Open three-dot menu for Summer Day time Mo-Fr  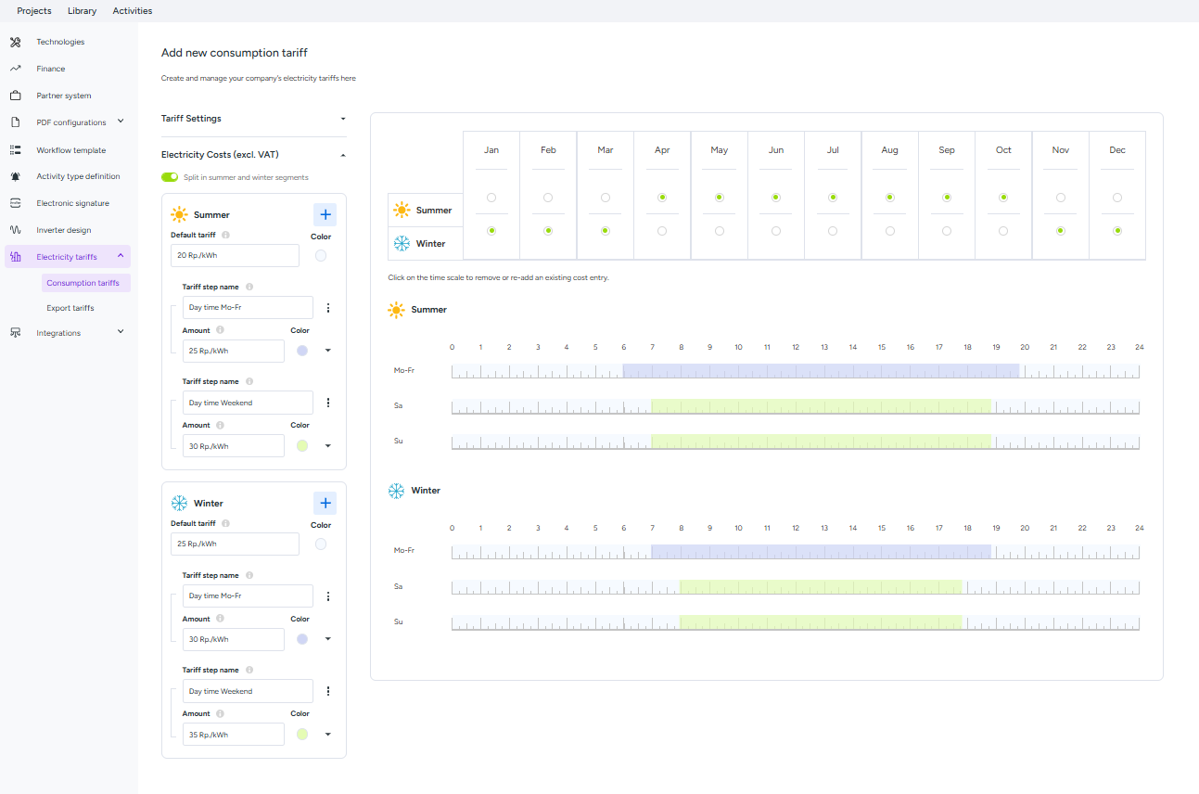[x=327, y=308]
